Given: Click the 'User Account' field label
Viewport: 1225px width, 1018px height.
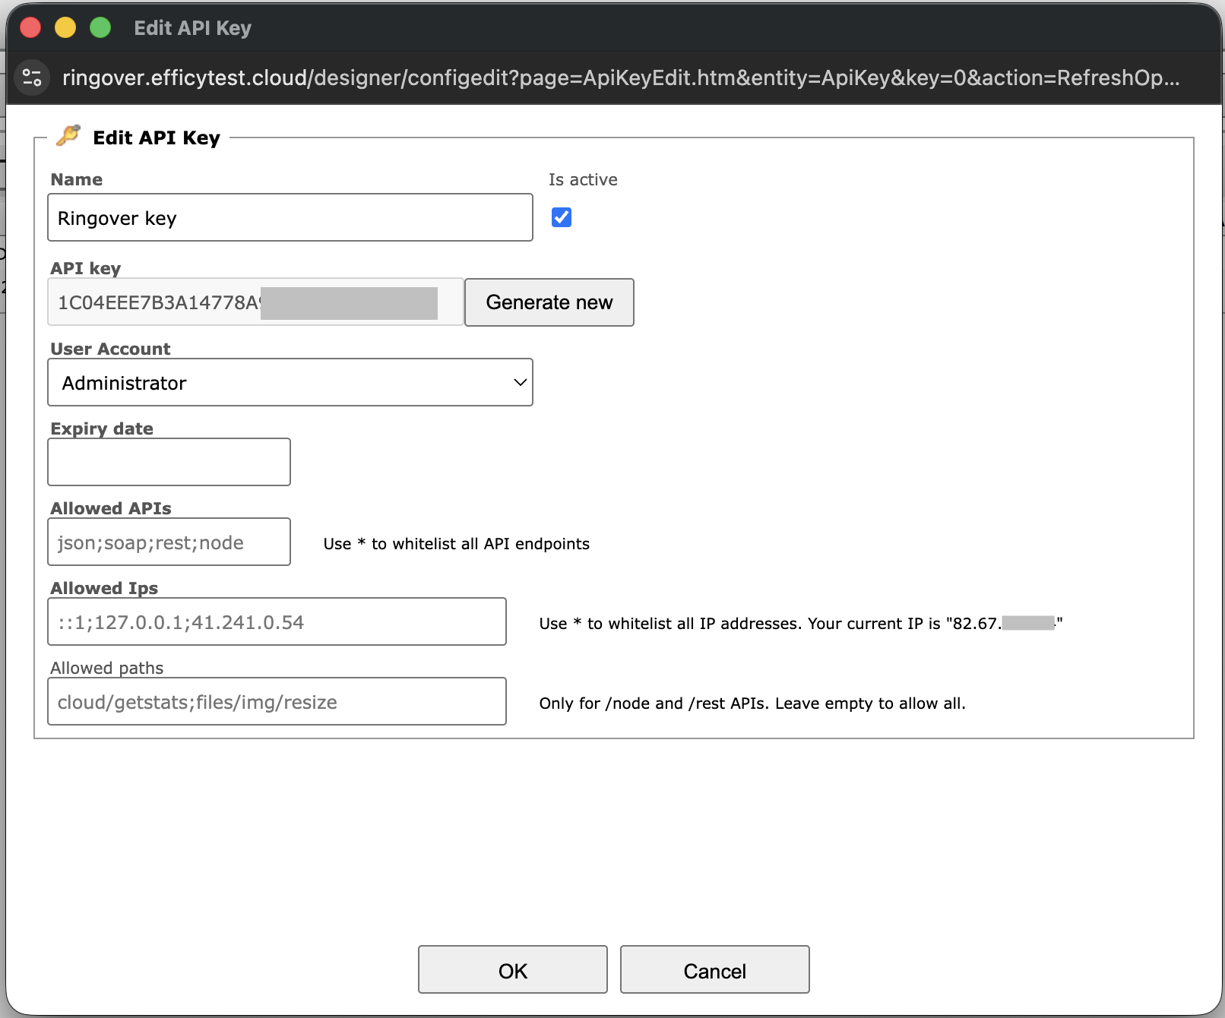Looking at the screenshot, I should tap(110, 349).
